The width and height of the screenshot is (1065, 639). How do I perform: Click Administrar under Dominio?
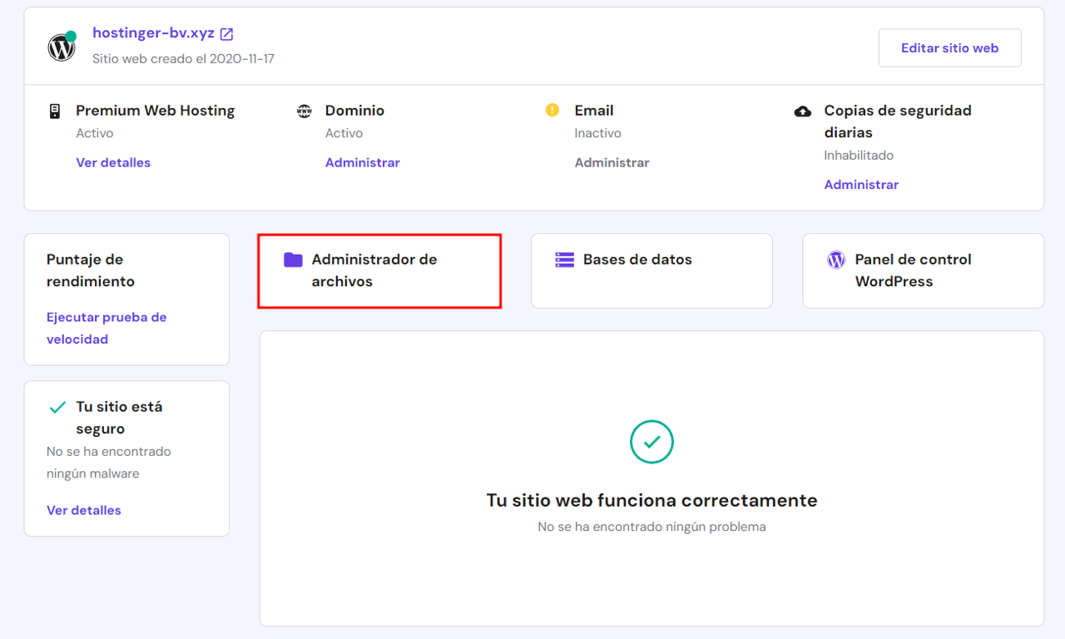(x=363, y=162)
